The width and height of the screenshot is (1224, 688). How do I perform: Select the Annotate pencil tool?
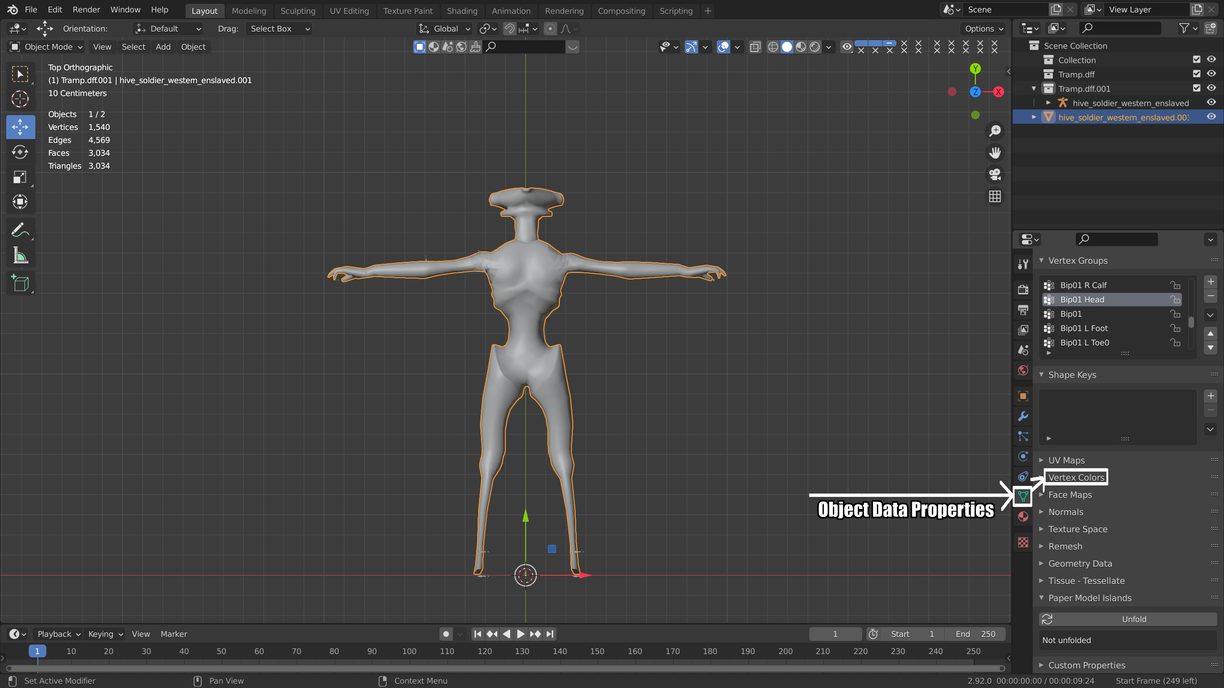[20, 230]
